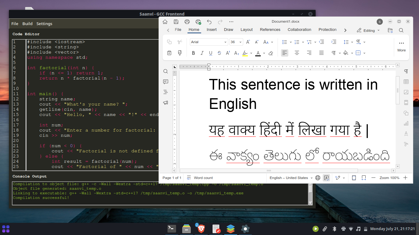419x235 pixels.
Task: Toggle strikethrough formatting
Action: [x=219, y=53]
